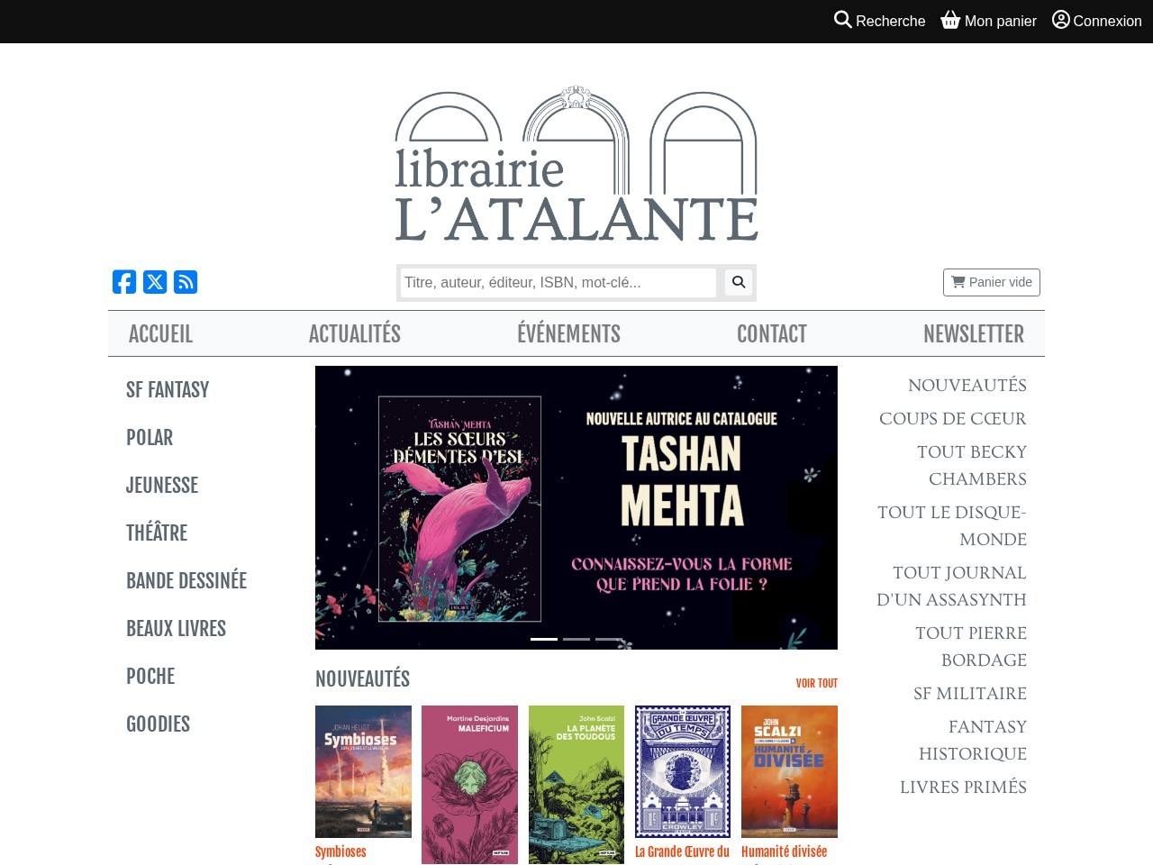
Task: Click the magnifier button beside the search field
Action: [739, 282]
